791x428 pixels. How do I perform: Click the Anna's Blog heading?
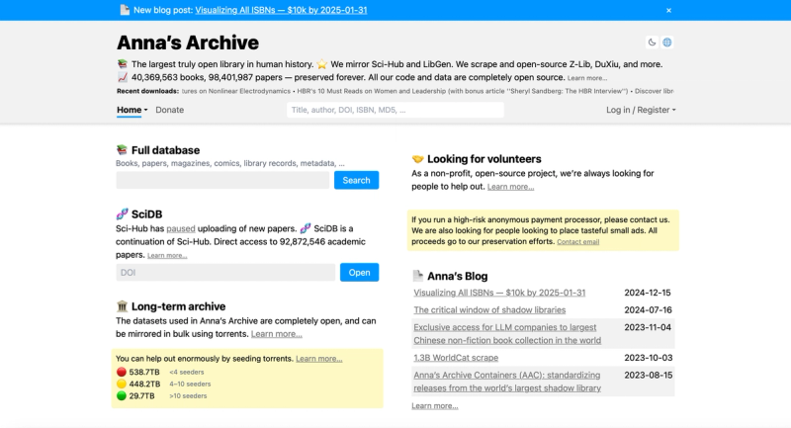coord(458,276)
